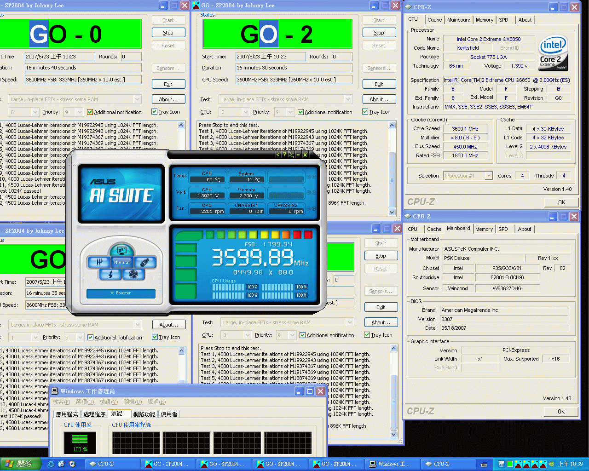Screen dimensions: 589x471
Task: Uncheck Tray Icon in the GO-0 window
Action: [x=154, y=112]
